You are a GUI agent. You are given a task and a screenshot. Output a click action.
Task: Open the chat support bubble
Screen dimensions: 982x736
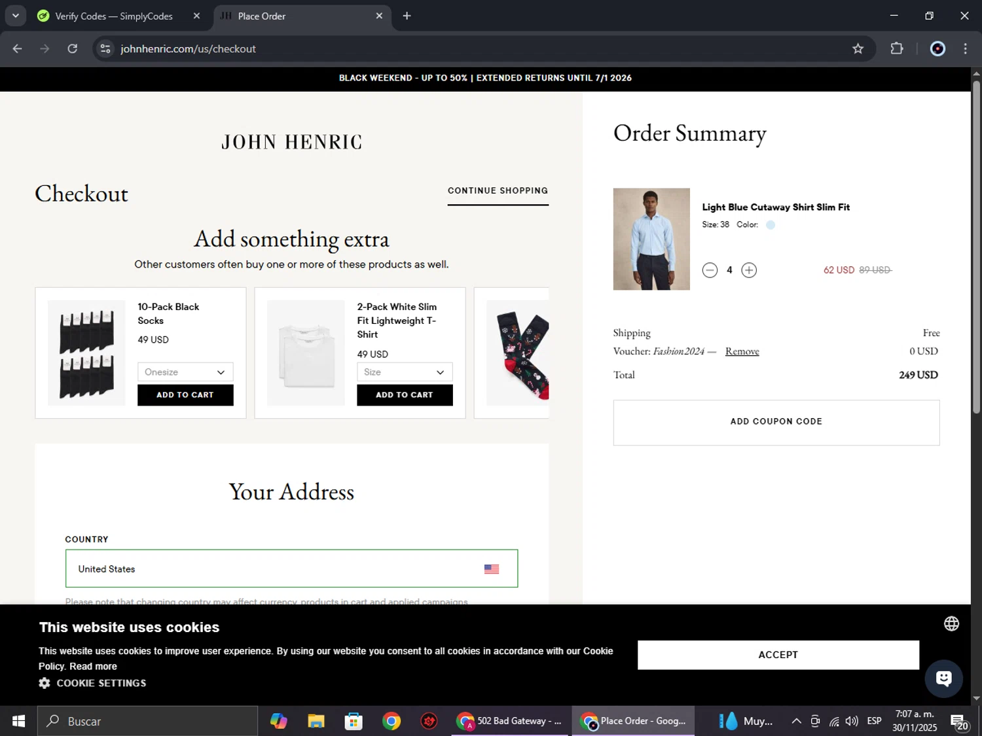(943, 678)
